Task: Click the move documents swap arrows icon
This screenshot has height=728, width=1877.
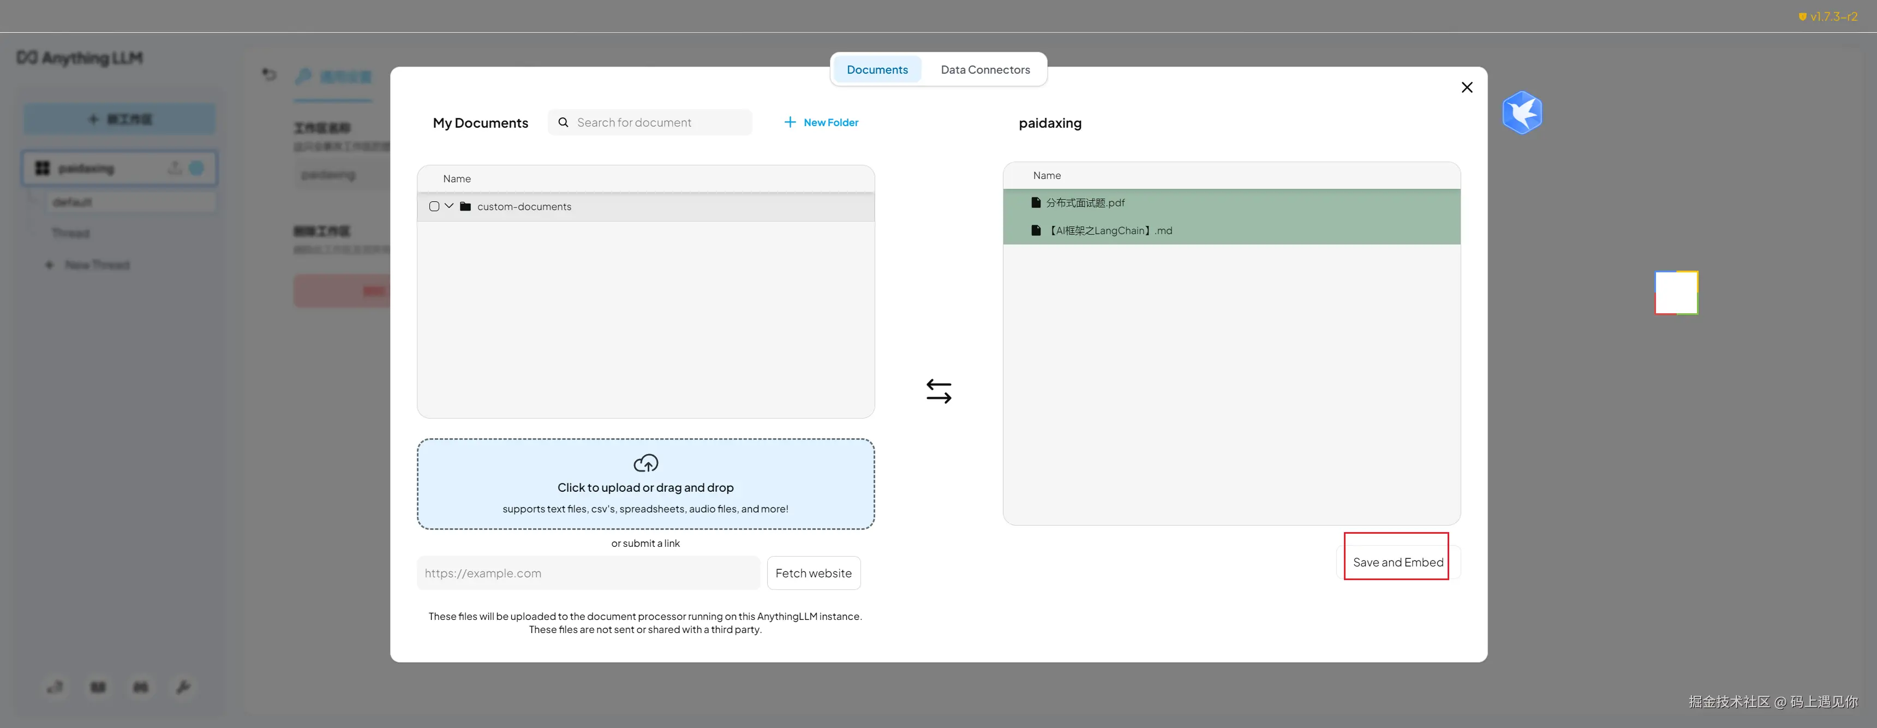Action: pyautogui.click(x=939, y=391)
